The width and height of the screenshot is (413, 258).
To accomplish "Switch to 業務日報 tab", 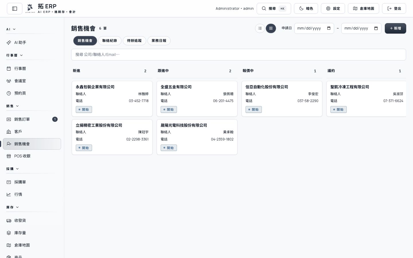I will point(159,41).
